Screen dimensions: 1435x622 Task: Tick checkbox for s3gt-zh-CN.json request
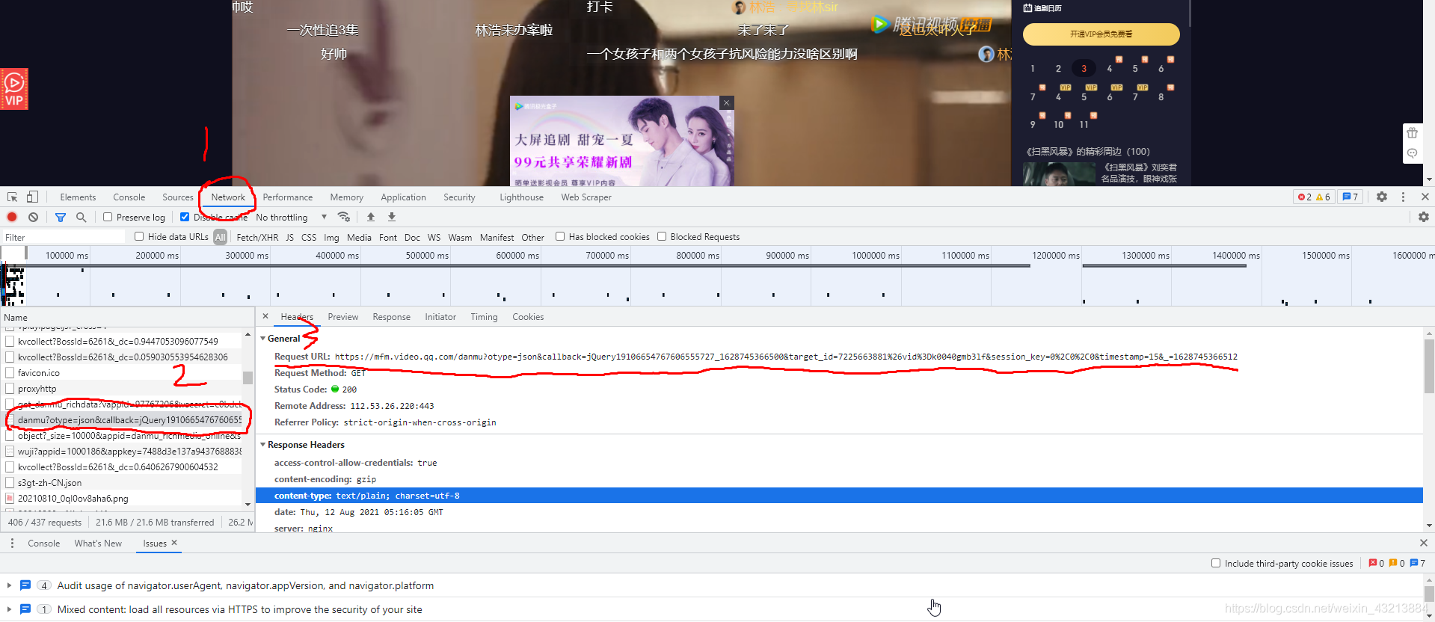point(10,482)
